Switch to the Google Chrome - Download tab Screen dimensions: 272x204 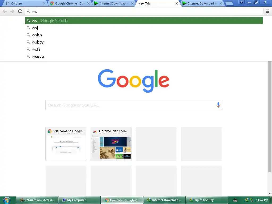69,3
